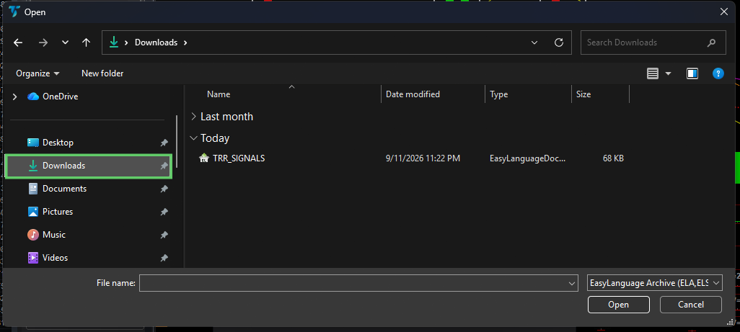
Task: Open the EasyLanguage Archive file type dropdown
Action: pyautogui.click(x=655, y=283)
